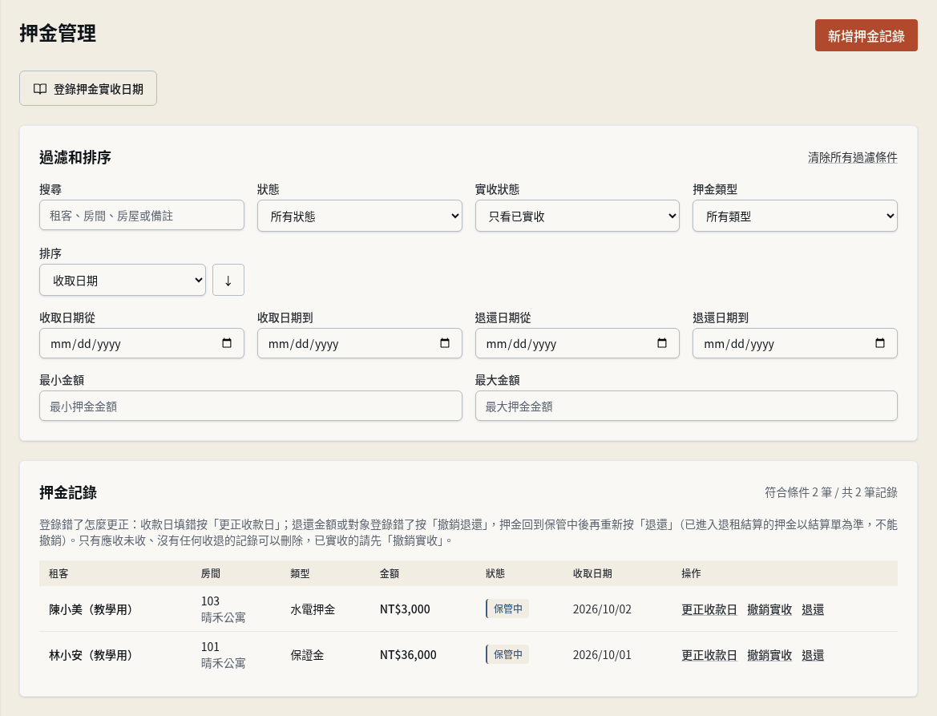Click room number 103

point(210,601)
